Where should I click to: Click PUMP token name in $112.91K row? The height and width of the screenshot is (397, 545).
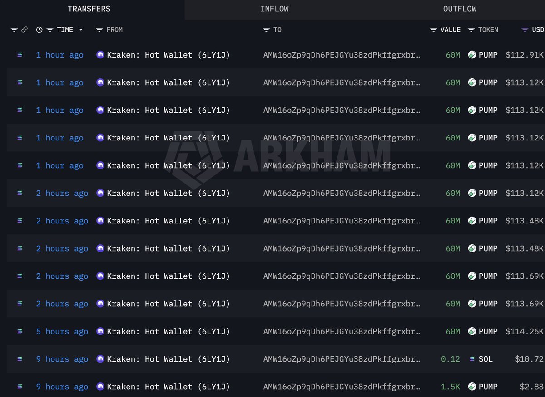tap(488, 55)
